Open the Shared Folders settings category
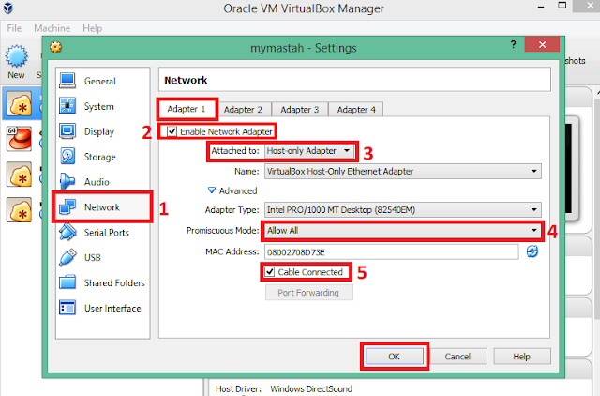Screen dimensions: 600x396 tap(102, 282)
